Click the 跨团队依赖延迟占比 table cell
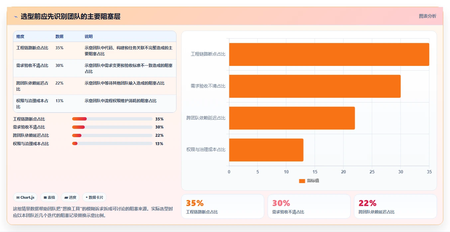 [32, 86]
